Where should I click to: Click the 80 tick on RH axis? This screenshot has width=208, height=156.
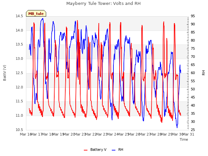click(x=193, y=40)
